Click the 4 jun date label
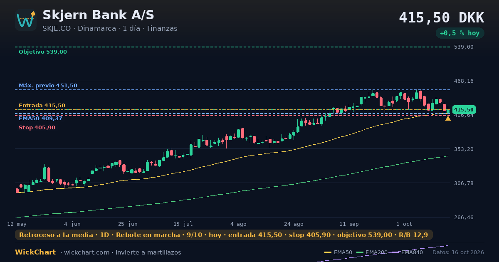The width and height of the screenshot is (499, 262). tap(72, 224)
